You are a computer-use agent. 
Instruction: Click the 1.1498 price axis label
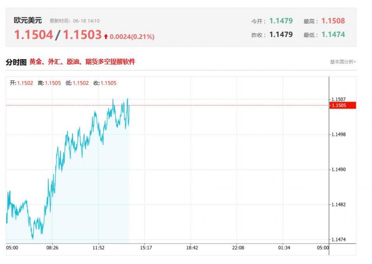coord(339,135)
